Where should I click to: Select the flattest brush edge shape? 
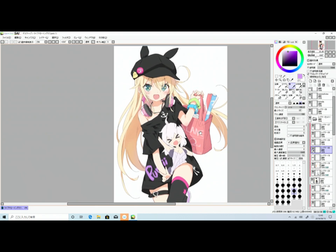(x=304, y=104)
